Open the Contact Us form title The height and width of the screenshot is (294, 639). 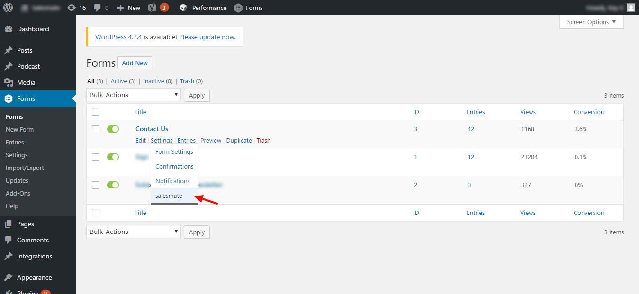(x=152, y=129)
